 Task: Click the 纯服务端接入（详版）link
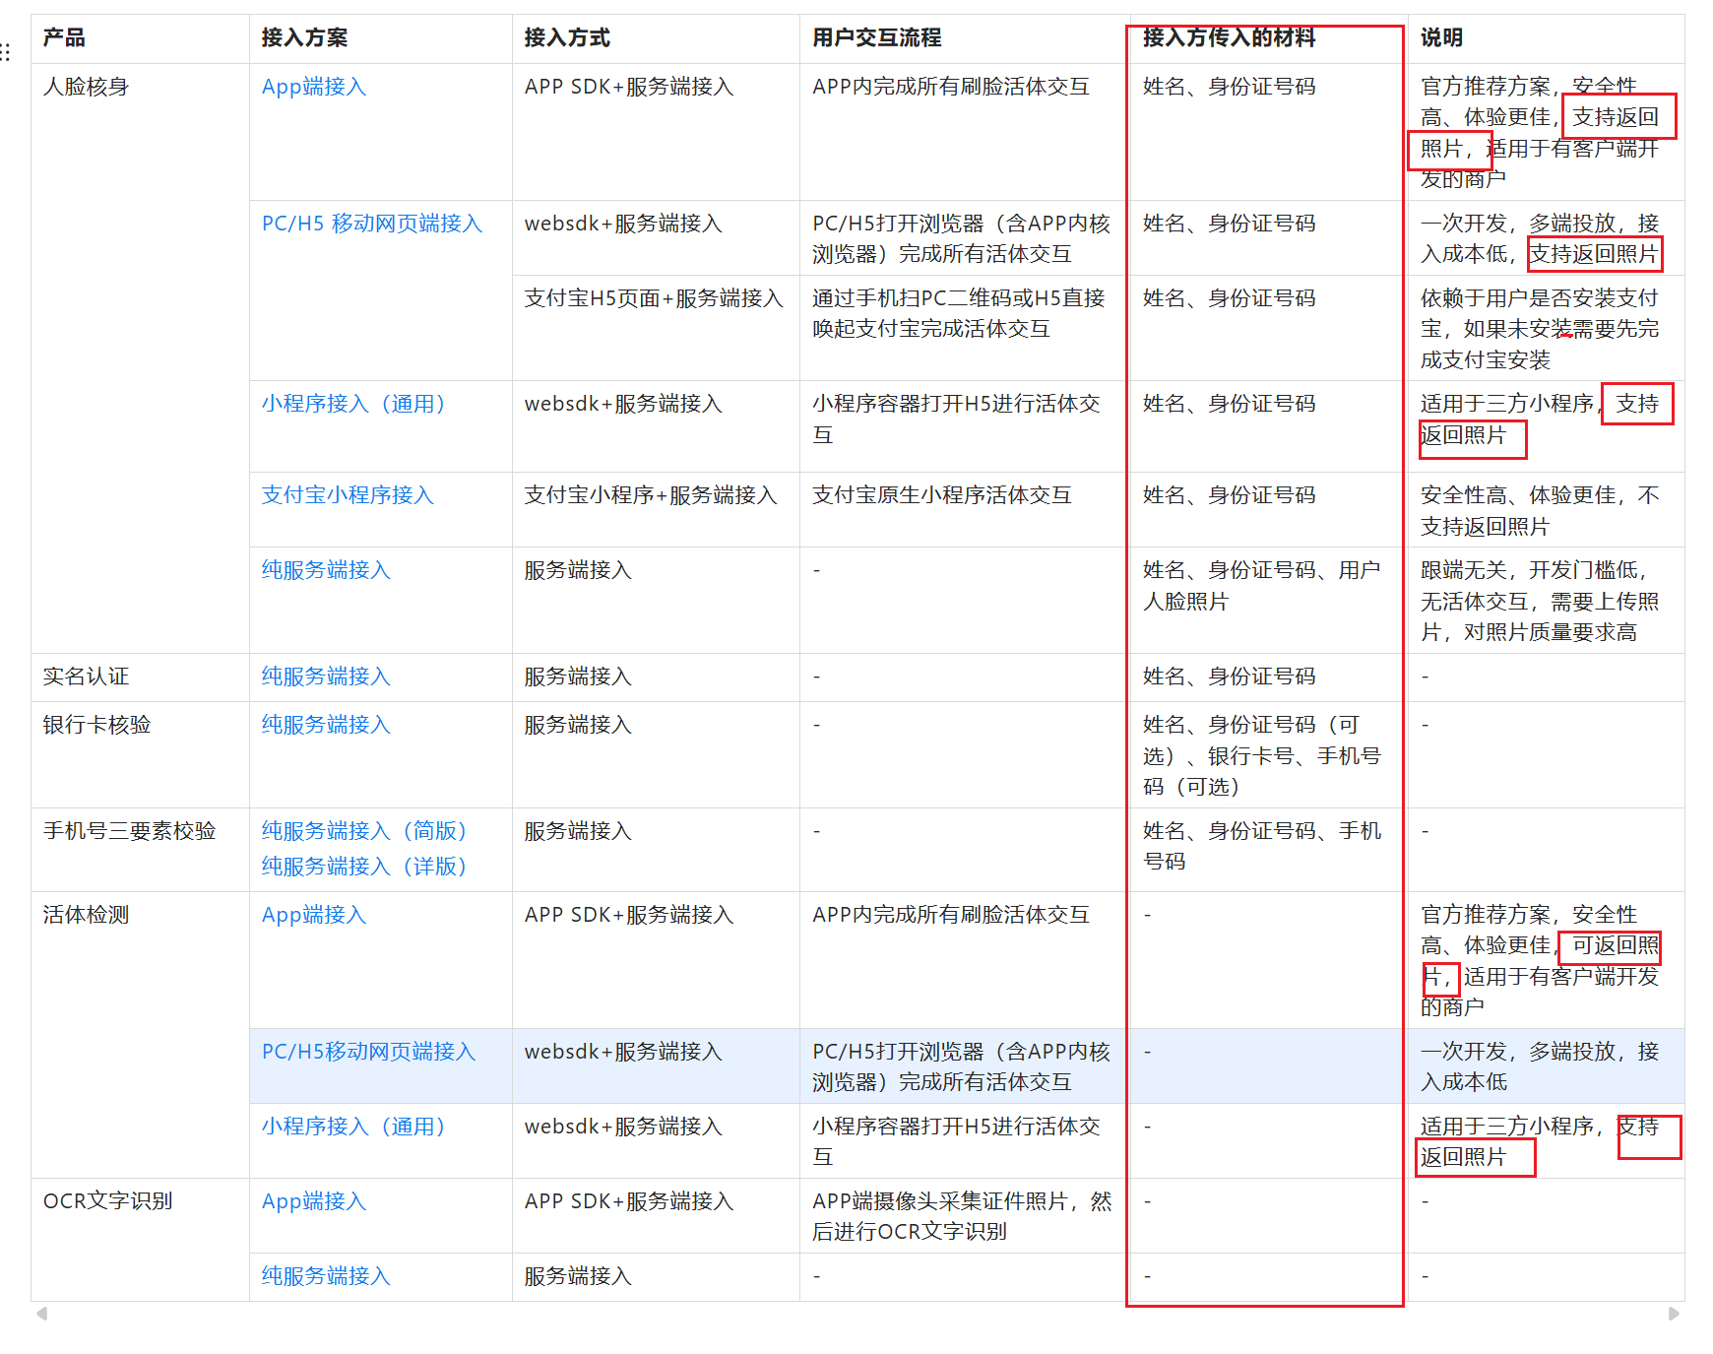click(x=364, y=867)
